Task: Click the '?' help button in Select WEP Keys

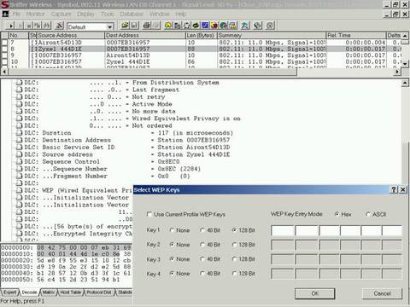Action: [x=394, y=189]
